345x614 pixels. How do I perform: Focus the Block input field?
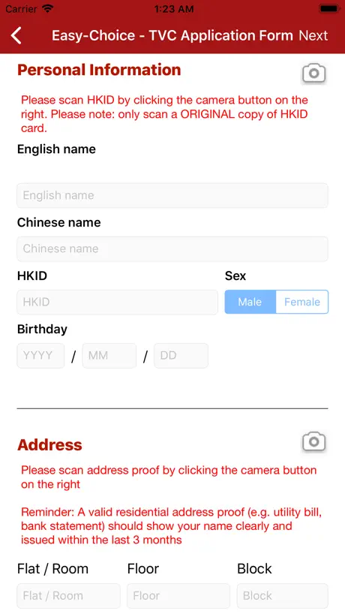283,595
